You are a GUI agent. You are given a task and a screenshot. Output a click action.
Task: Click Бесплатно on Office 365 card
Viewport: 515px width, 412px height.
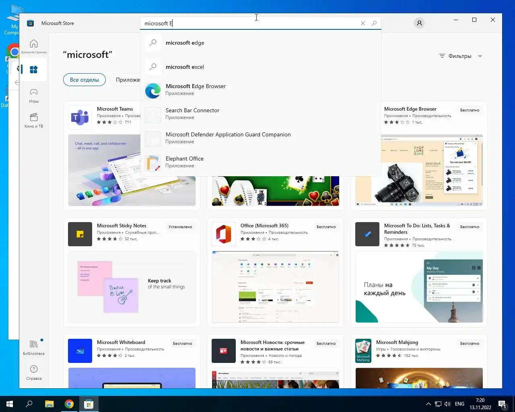click(326, 227)
